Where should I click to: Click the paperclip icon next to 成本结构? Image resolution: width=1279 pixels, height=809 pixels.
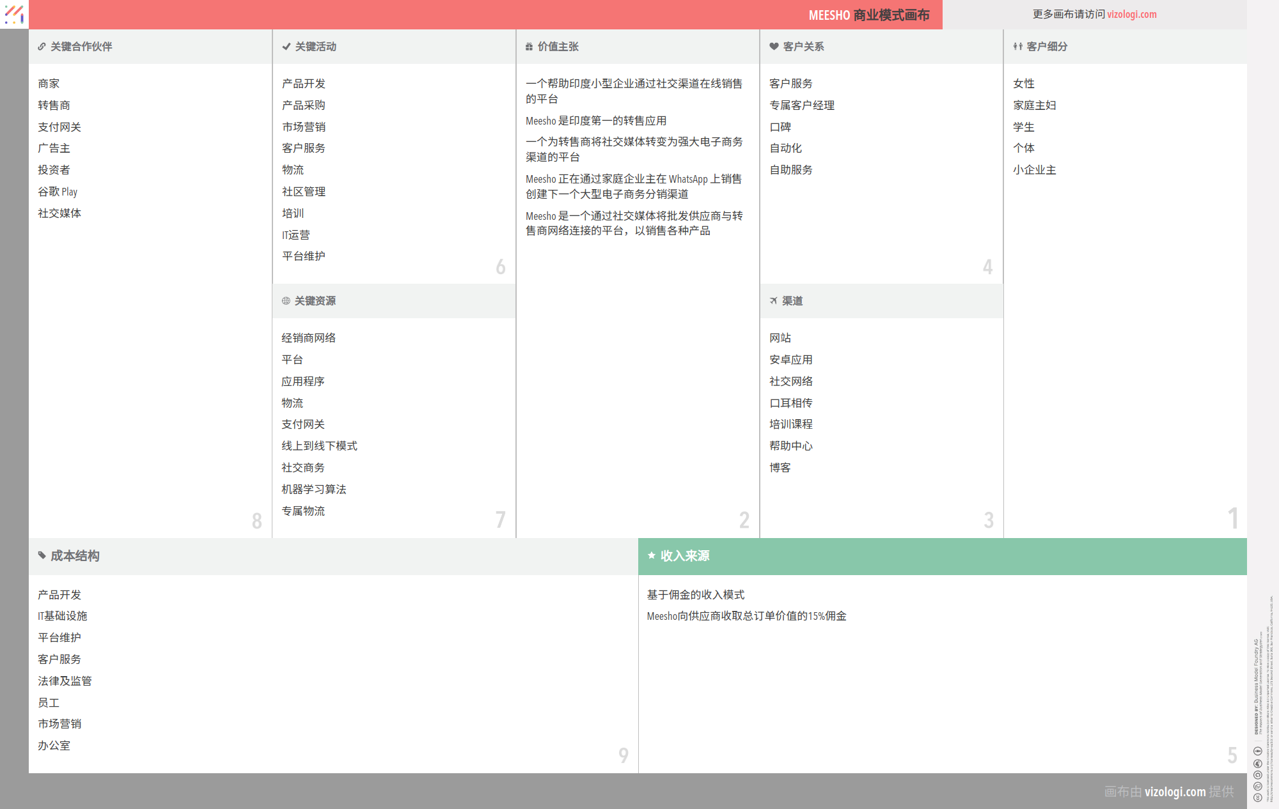[x=41, y=556]
